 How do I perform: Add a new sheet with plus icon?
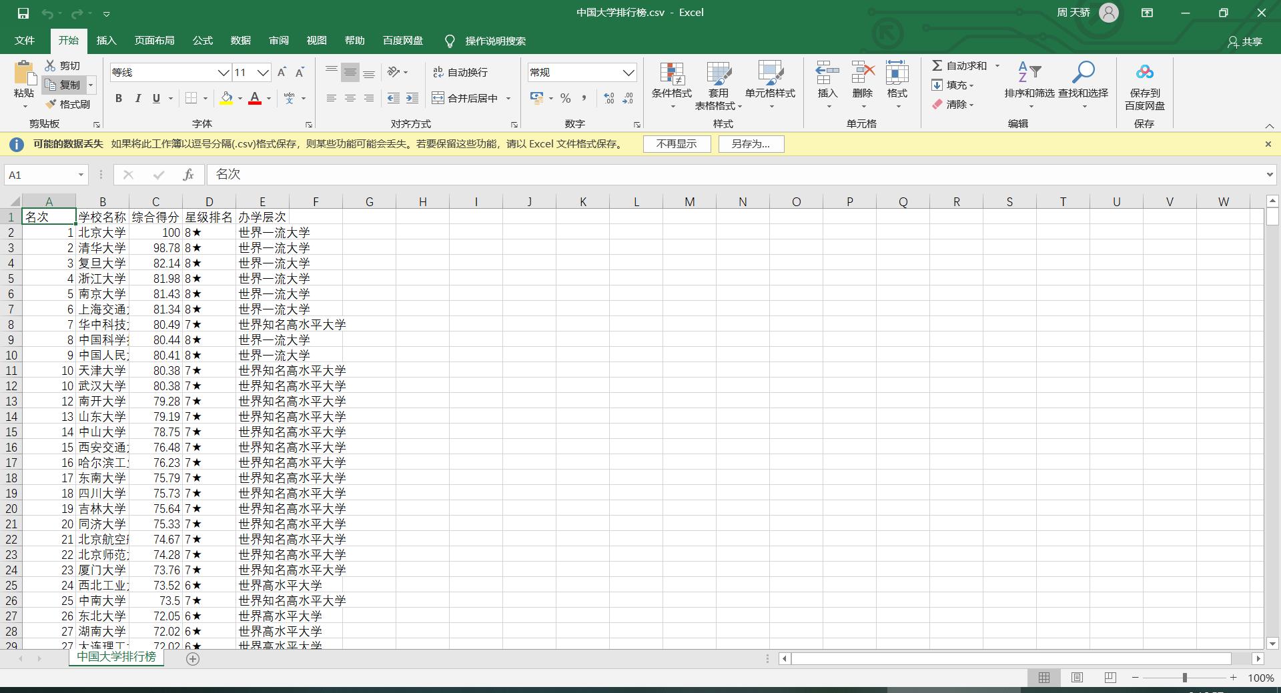tap(193, 658)
